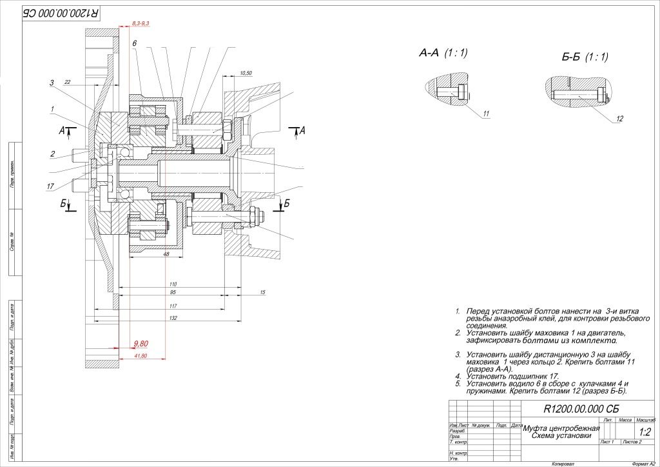
Task: Click part callout number 6
Action: pos(134,43)
